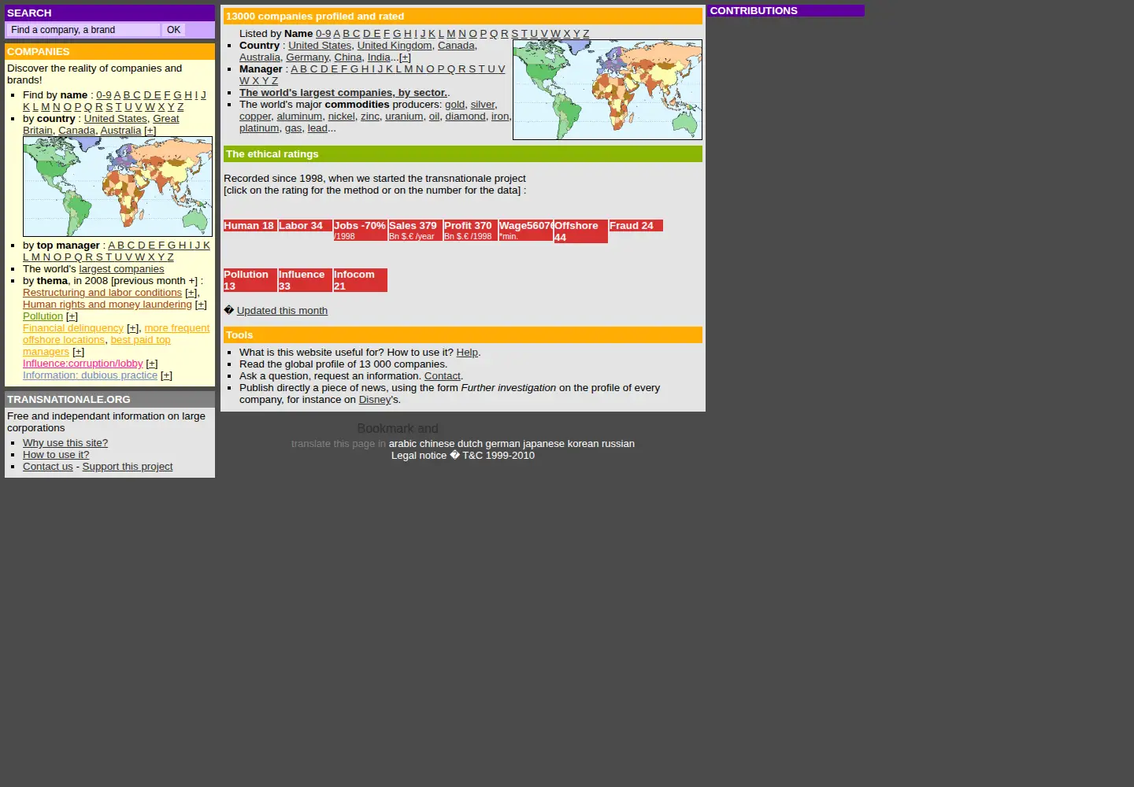
Task: Expand the [+] after India in main list
Action: (x=405, y=57)
